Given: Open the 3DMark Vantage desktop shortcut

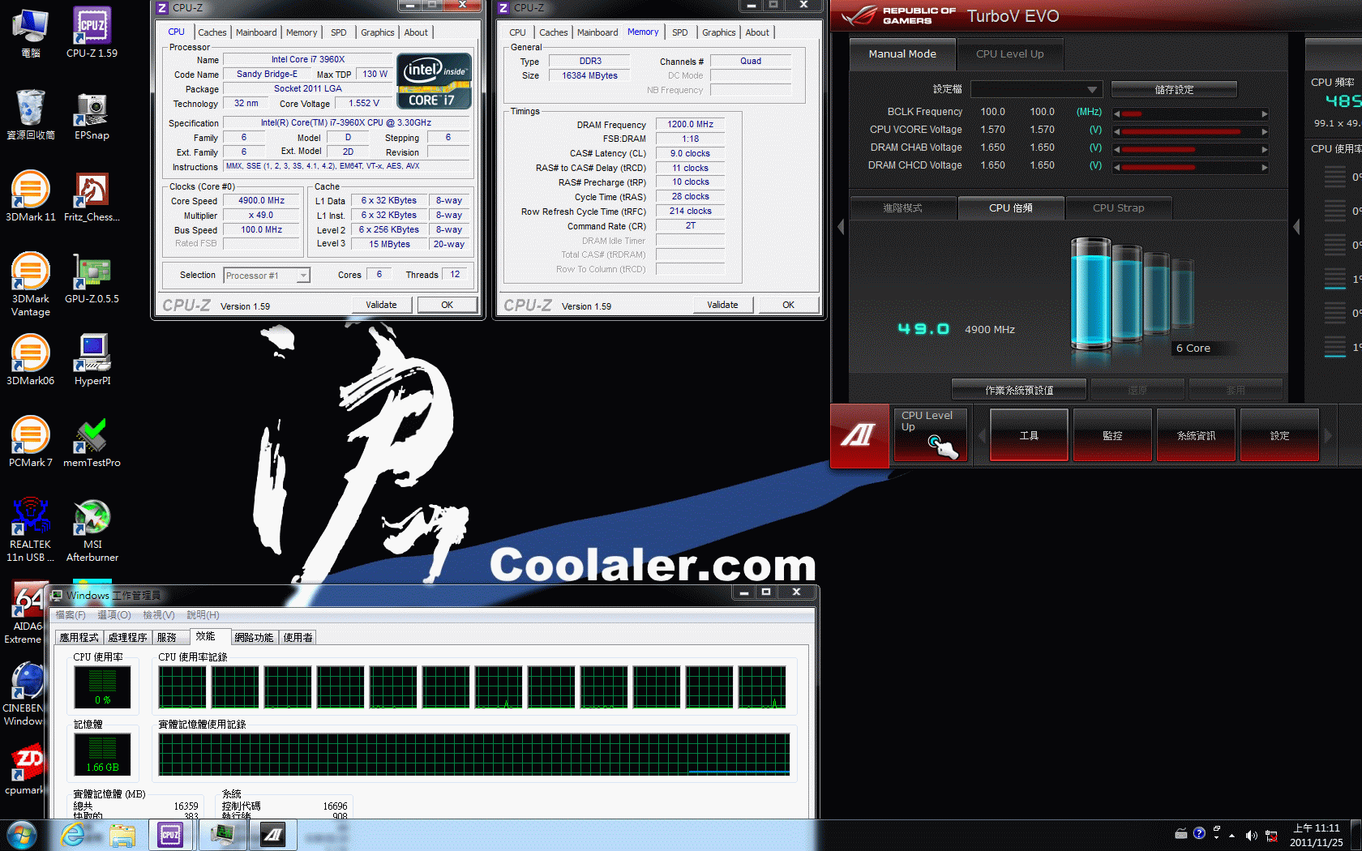Looking at the screenshot, I should click(31, 284).
